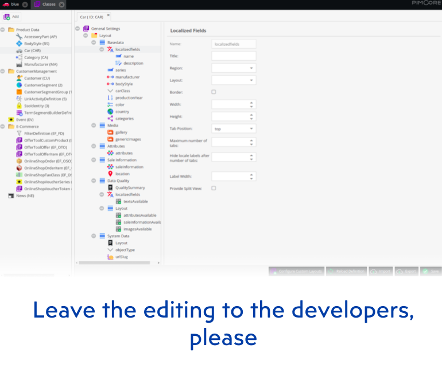
Task: Click the Label Width stepper field
Action: pos(234,177)
